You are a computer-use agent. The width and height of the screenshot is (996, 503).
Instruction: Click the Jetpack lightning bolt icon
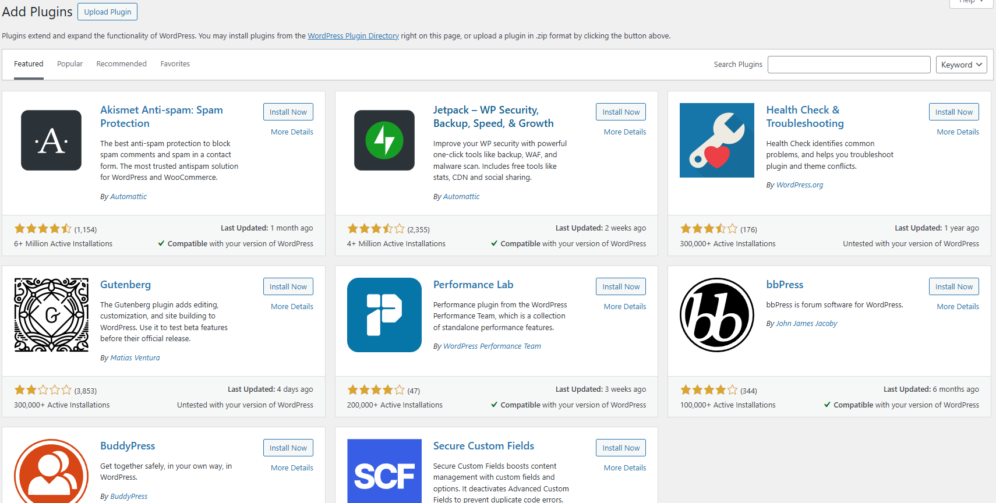click(x=384, y=140)
